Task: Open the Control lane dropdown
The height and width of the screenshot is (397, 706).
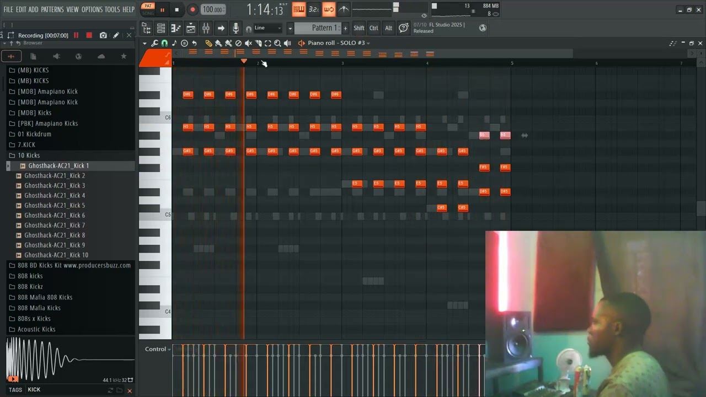Action: (x=158, y=349)
